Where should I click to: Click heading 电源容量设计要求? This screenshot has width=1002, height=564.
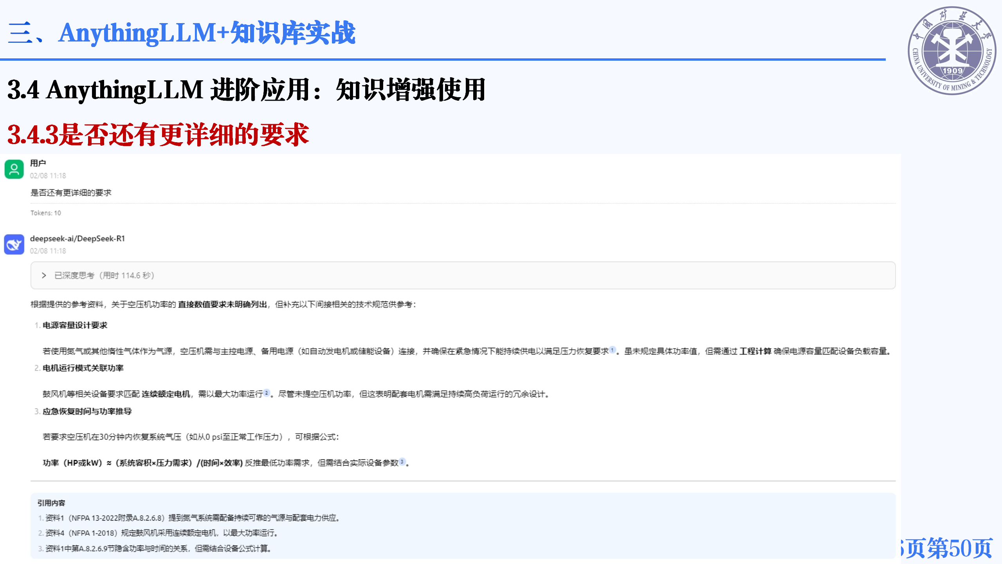click(75, 325)
